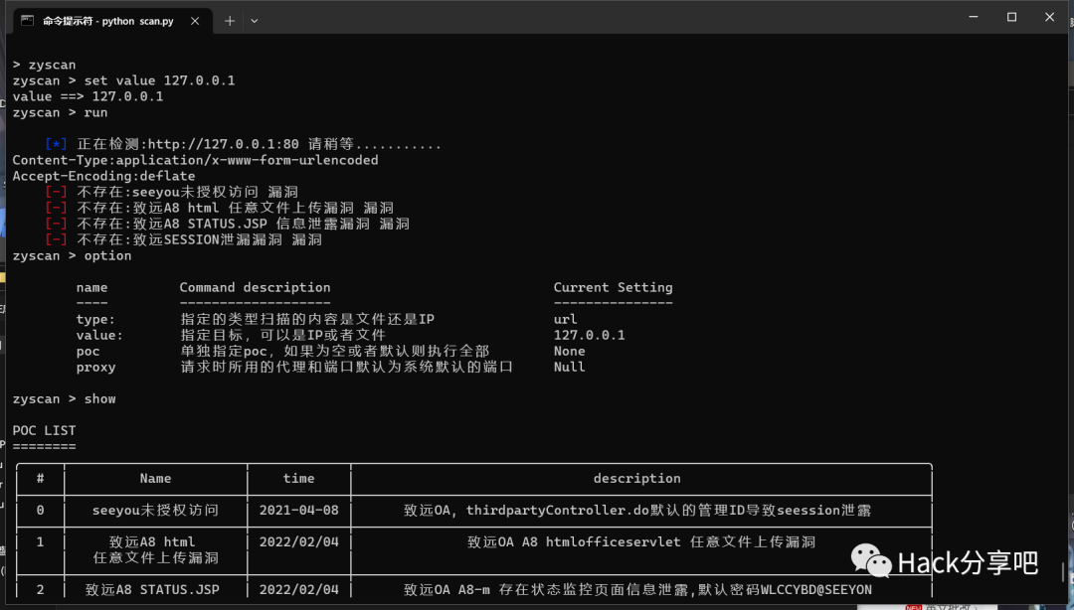Viewport: 1074px width, 610px height.
Task: Click the '2021-04-08' time cell
Action: click(x=298, y=510)
